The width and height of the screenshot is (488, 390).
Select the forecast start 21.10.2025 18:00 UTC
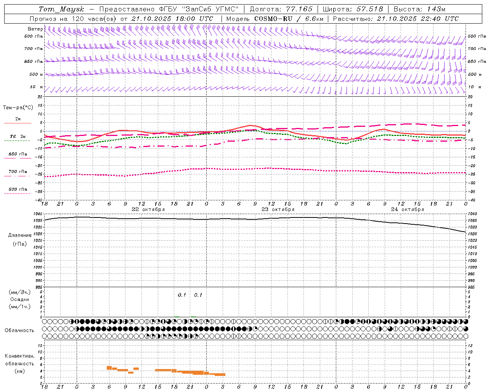tap(172, 19)
